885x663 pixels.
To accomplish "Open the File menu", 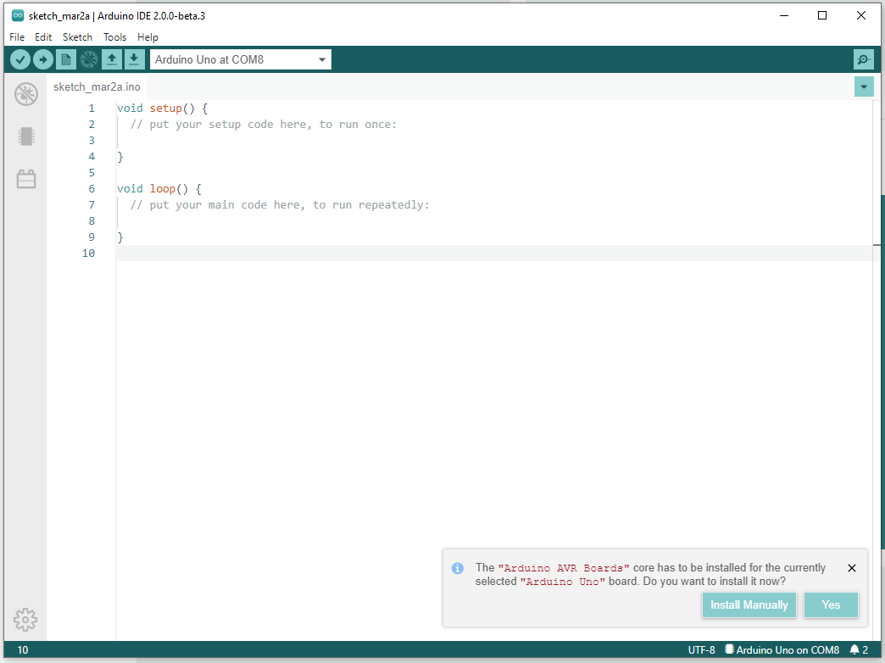I will (17, 37).
